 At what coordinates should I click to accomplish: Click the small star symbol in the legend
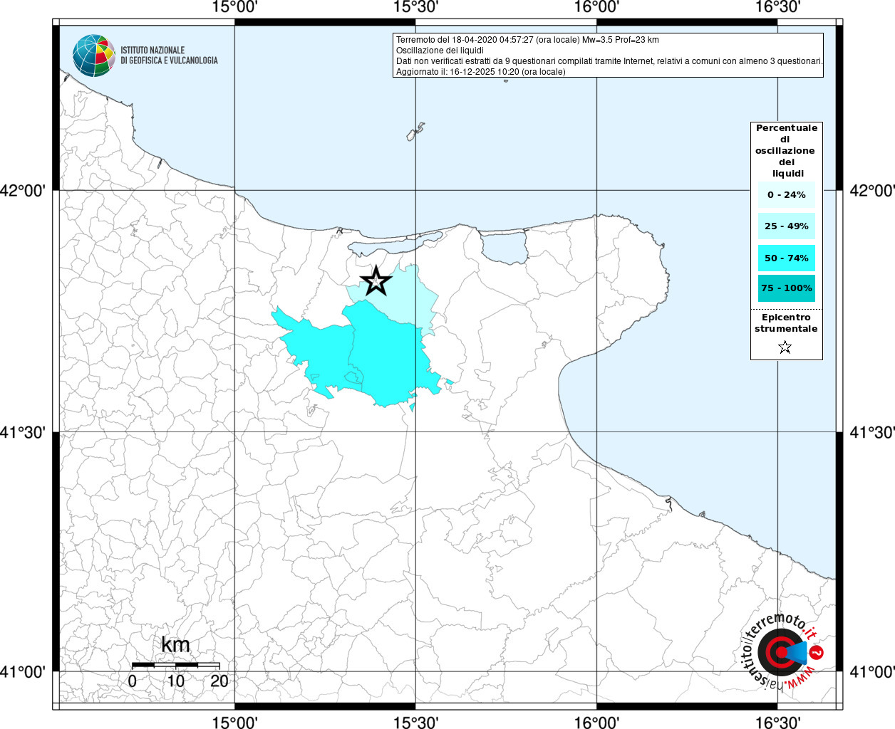(785, 347)
